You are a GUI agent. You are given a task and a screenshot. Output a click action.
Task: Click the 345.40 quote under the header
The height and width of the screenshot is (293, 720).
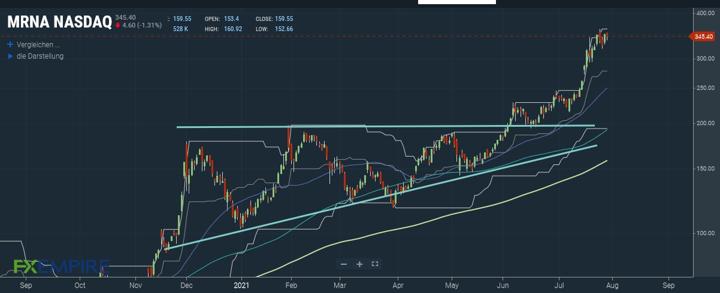(125, 17)
